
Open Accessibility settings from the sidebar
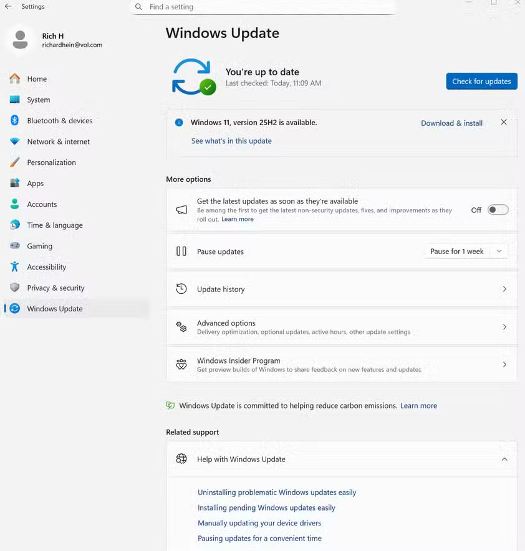click(14, 266)
